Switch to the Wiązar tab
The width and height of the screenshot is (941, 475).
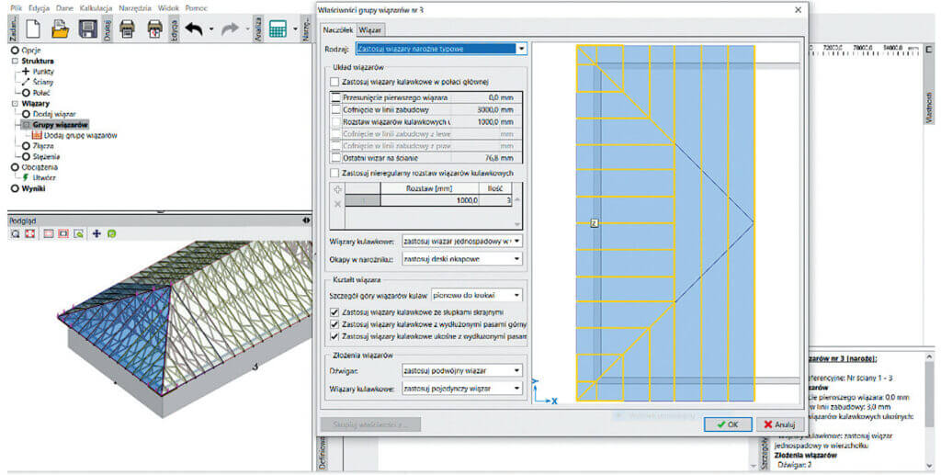coord(370,30)
